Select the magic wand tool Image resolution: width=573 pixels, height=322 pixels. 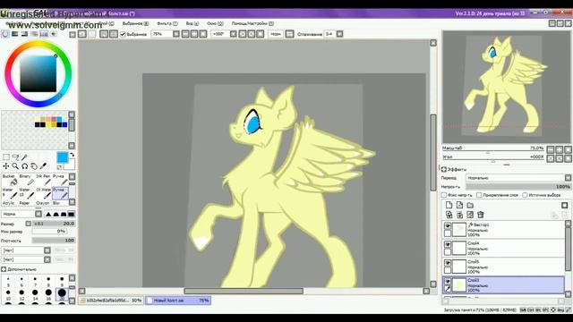24,157
